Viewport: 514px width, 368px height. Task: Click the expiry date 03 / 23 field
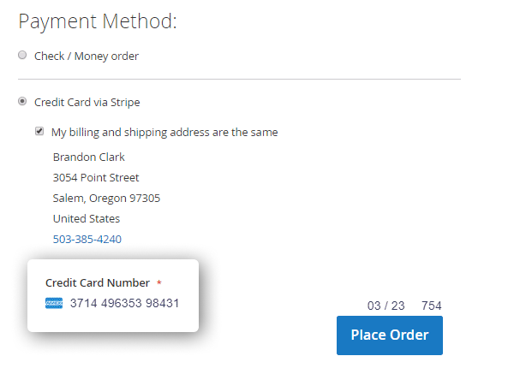tap(385, 306)
